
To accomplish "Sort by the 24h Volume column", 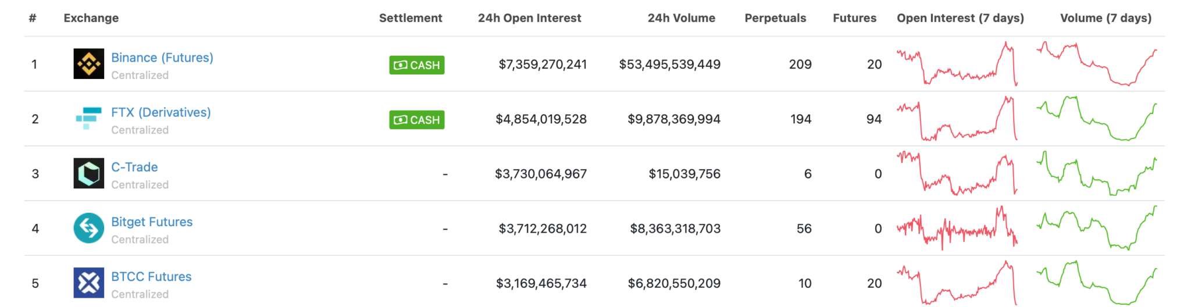I will coord(681,18).
